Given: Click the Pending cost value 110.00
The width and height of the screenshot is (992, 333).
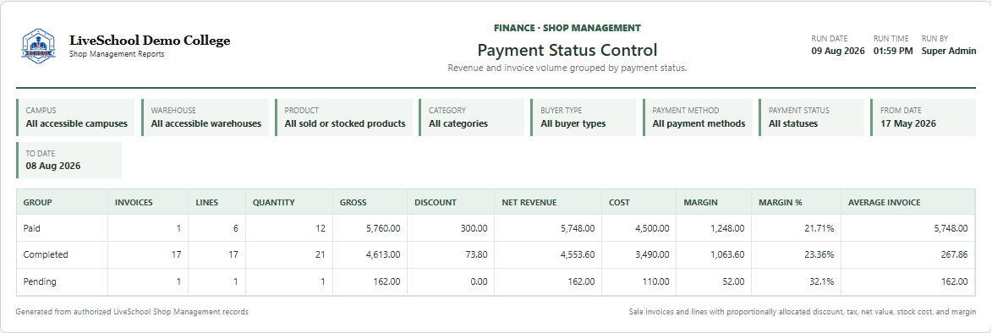Looking at the screenshot, I should click(x=657, y=281).
